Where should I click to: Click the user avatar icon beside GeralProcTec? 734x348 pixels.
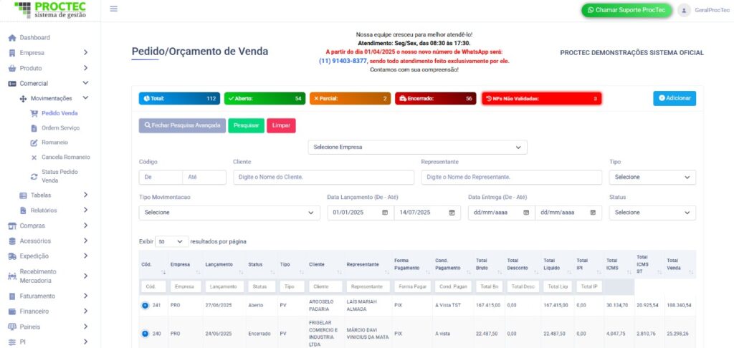click(x=684, y=10)
